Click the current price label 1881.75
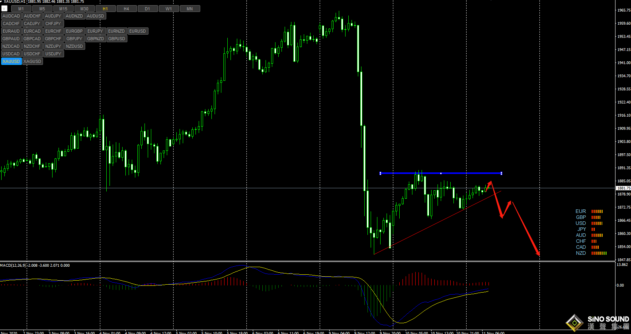The height and width of the screenshot is (334, 631). [623, 188]
